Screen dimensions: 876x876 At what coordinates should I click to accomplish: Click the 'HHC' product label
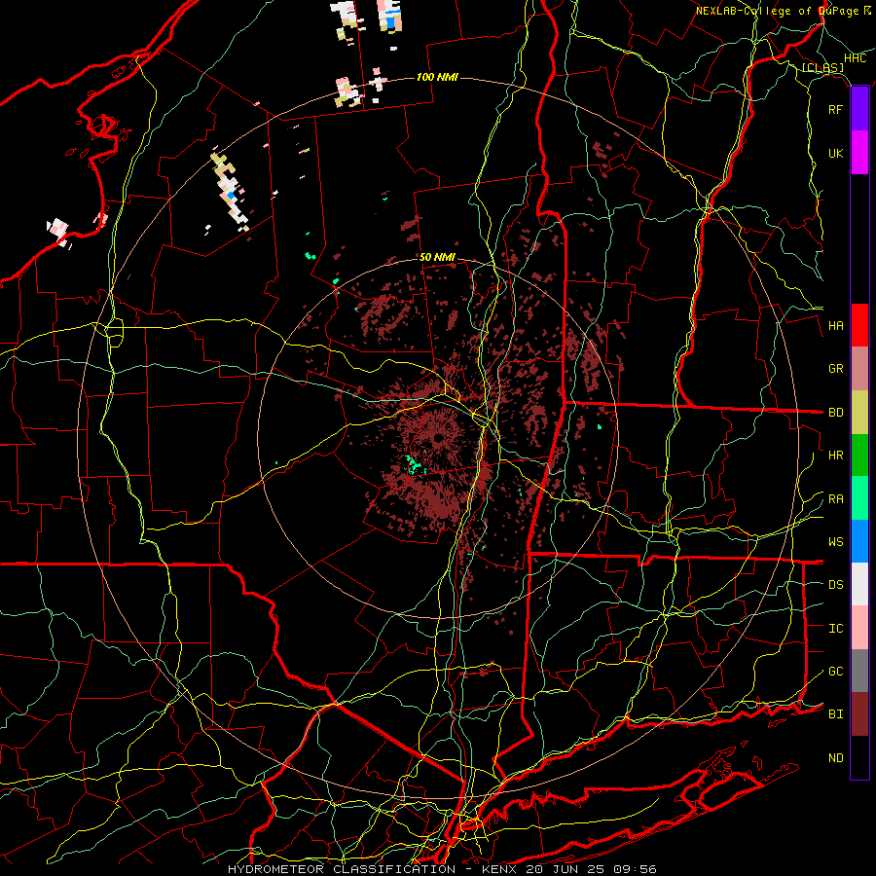click(855, 58)
